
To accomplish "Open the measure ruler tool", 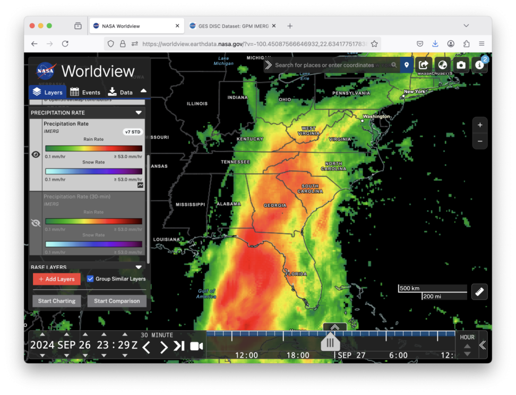I will coord(479,291).
